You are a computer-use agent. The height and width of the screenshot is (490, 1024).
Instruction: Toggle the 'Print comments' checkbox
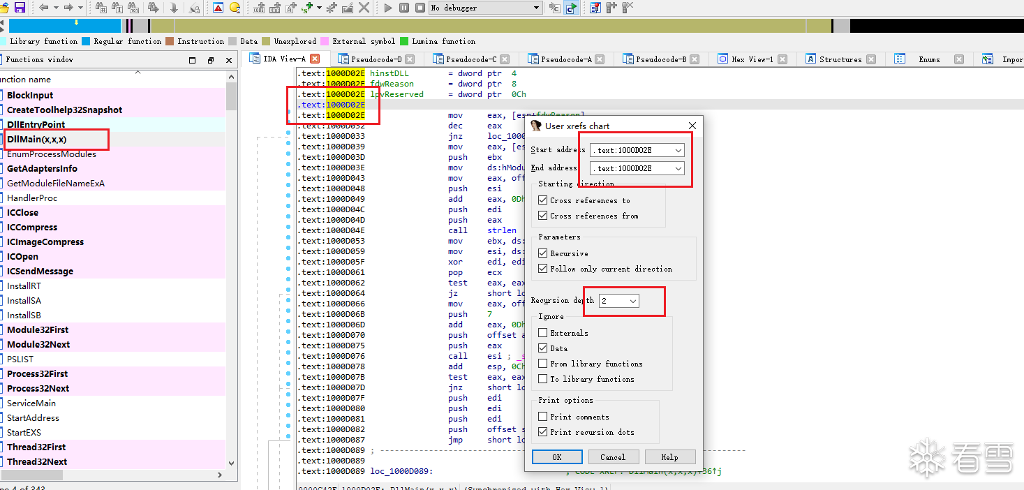(x=543, y=417)
